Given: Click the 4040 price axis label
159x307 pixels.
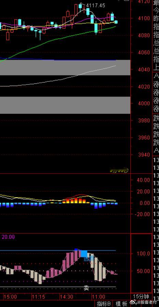Looking at the screenshot, I should pyautogui.click(x=144, y=69).
